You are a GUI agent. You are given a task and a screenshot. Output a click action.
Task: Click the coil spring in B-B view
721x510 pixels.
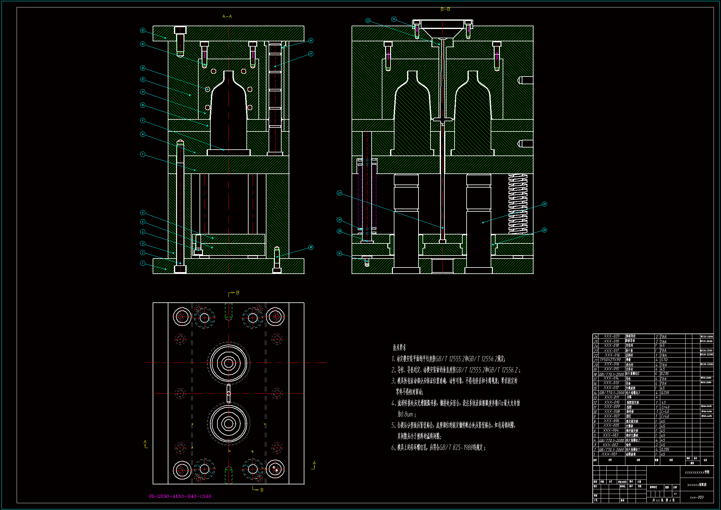[518, 204]
